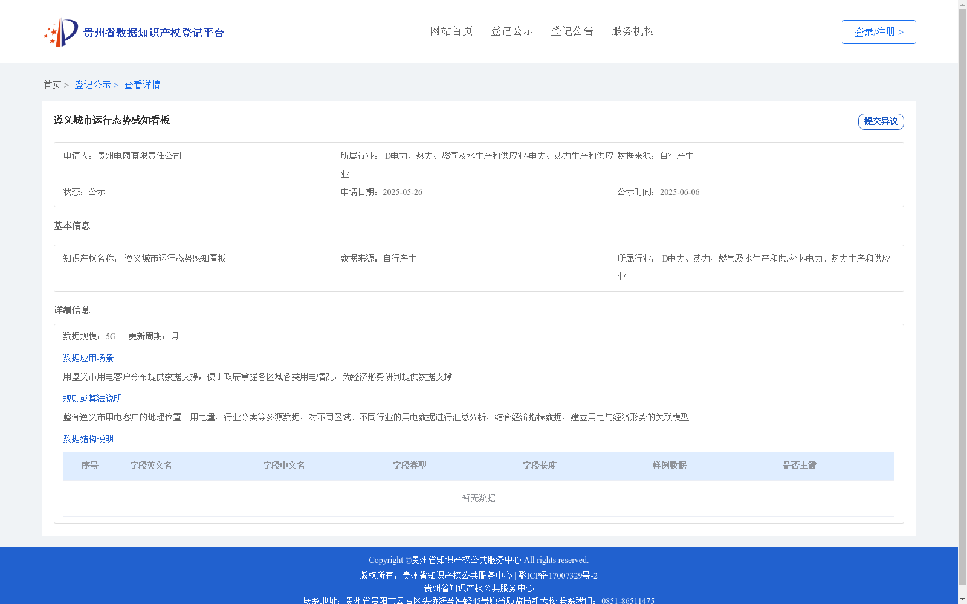
Task: Click the 暂无数据 empty table message
Action: [x=479, y=498]
